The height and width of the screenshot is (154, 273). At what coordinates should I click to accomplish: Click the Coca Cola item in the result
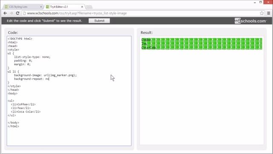(148, 47)
